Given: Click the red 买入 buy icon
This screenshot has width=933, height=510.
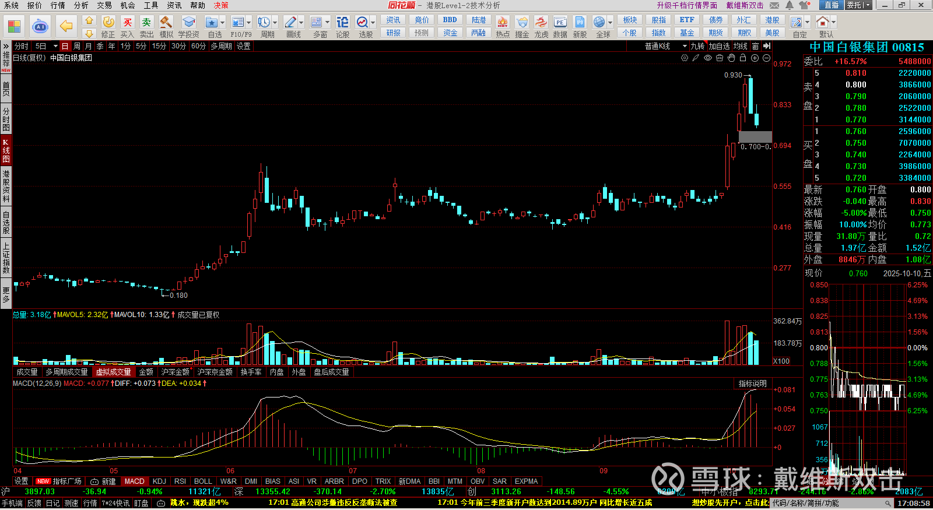Looking at the screenshot, I should point(127,23).
